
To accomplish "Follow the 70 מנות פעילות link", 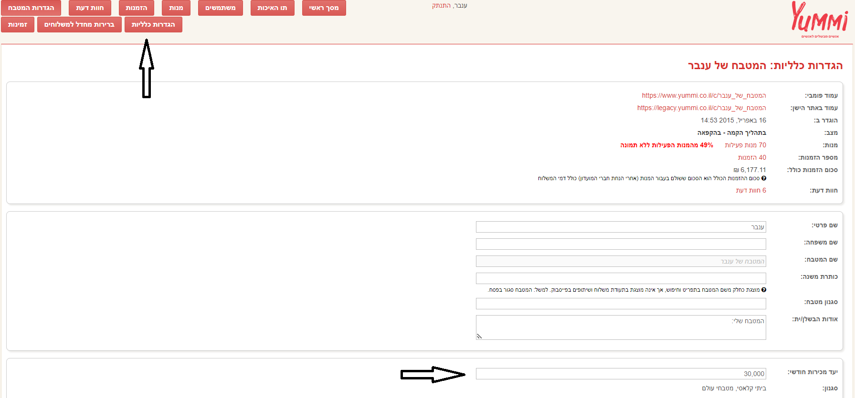I will pyautogui.click(x=745, y=145).
